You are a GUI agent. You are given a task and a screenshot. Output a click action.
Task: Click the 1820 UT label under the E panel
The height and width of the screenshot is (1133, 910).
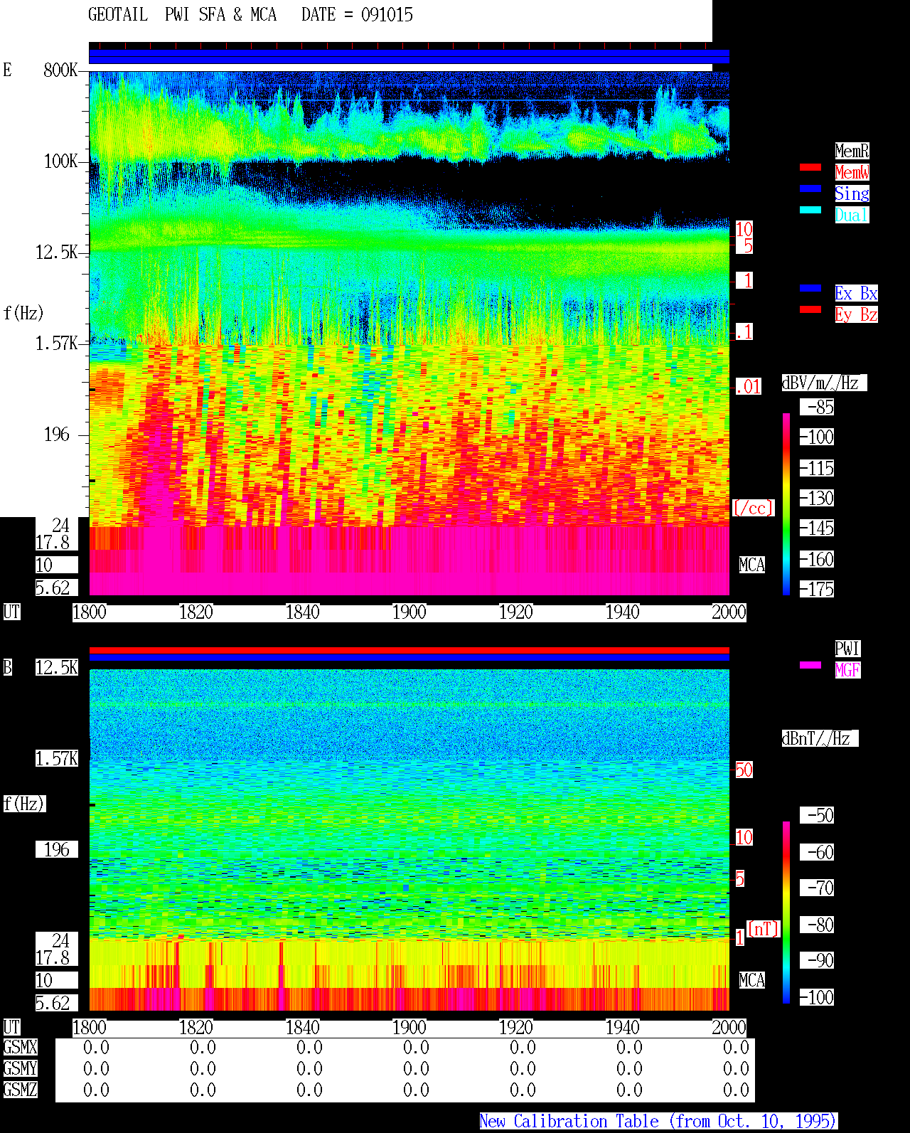tap(196, 612)
